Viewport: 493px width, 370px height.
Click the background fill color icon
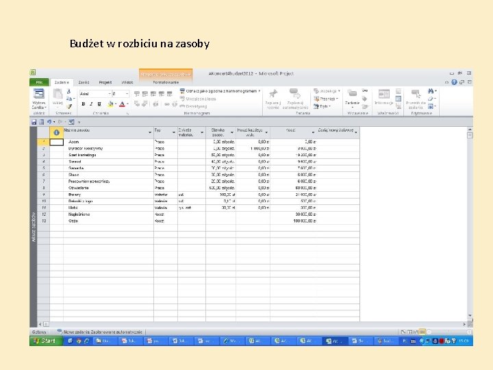click(x=110, y=104)
